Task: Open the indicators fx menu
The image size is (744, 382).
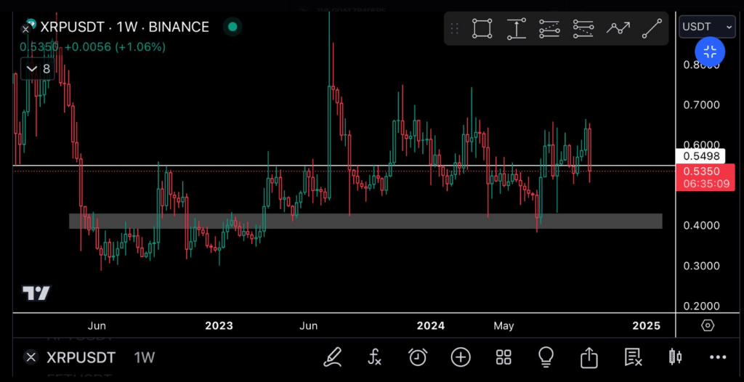Action: (375, 357)
